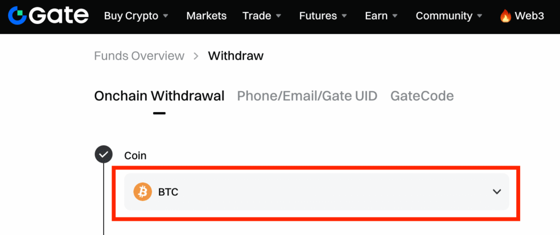
Task: Click the Withdraw breadcrumb text
Action: pos(236,56)
